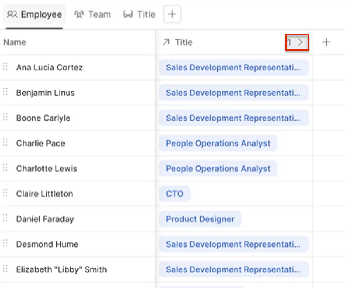The height and width of the screenshot is (288, 345).
Task: Grab the drag handle for Elizabeth "Libby" Smith
Action: [5, 269]
